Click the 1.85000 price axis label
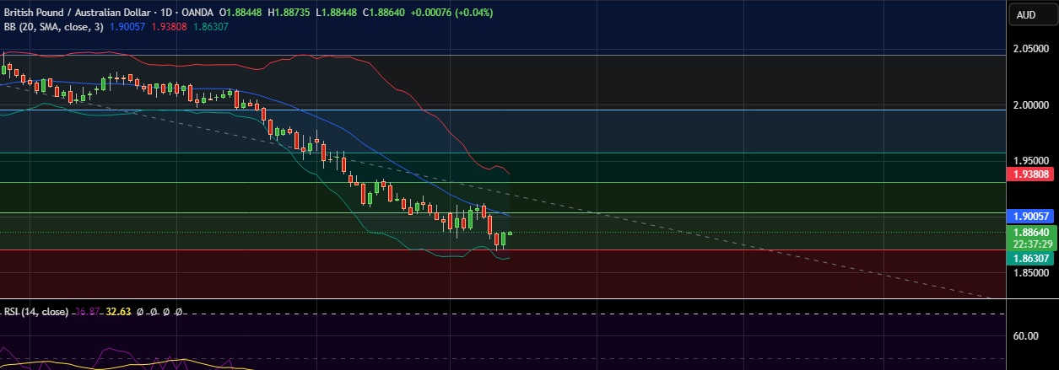 point(1030,273)
